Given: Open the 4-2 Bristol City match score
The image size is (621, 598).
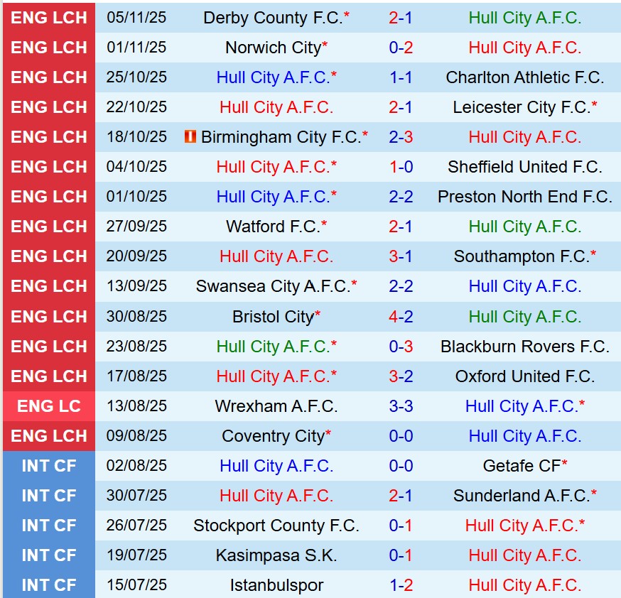Looking at the screenshot, I should pyautogui.click(x=401, y=317).
